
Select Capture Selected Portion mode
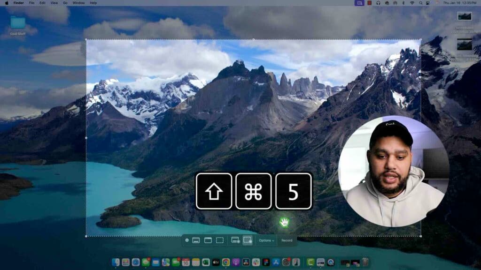(220, 240)
